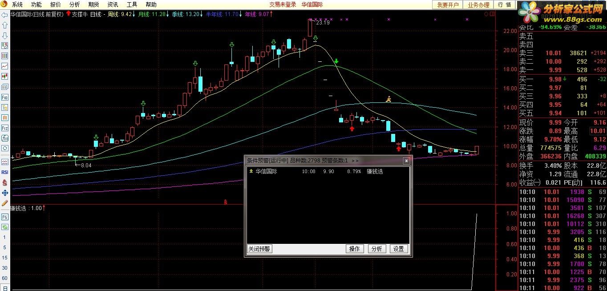Open the sector tree icon
This screenshot has width=607, height=291.
[x=5, y=107]
